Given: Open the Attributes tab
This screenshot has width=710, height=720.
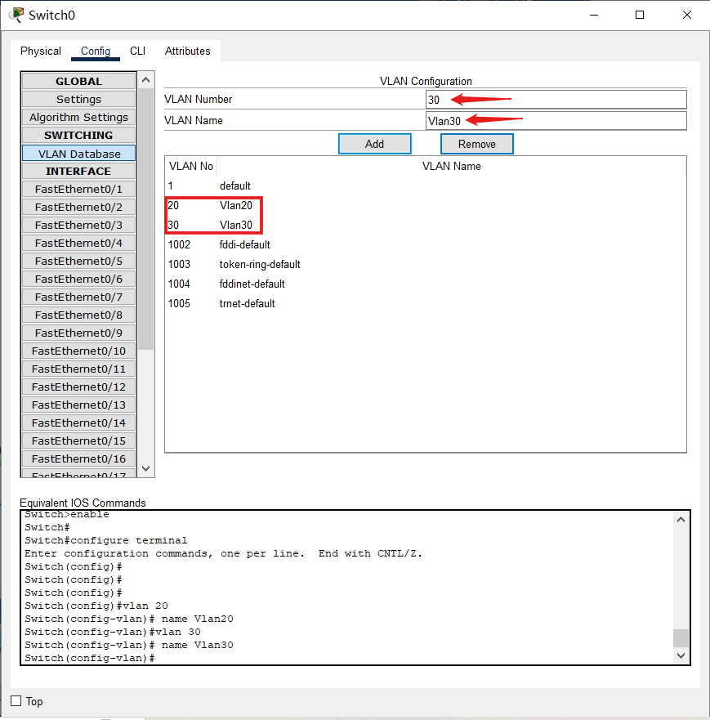Looking at the screenshot, I should tap(187, 51).
